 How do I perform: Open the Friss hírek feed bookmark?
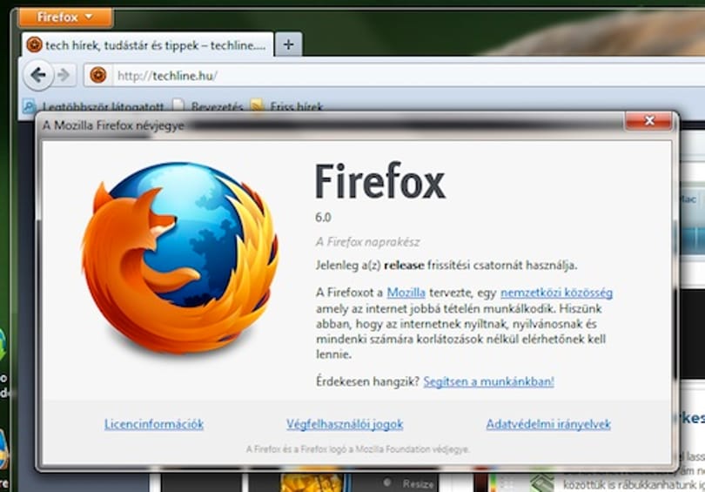[287, 107]
